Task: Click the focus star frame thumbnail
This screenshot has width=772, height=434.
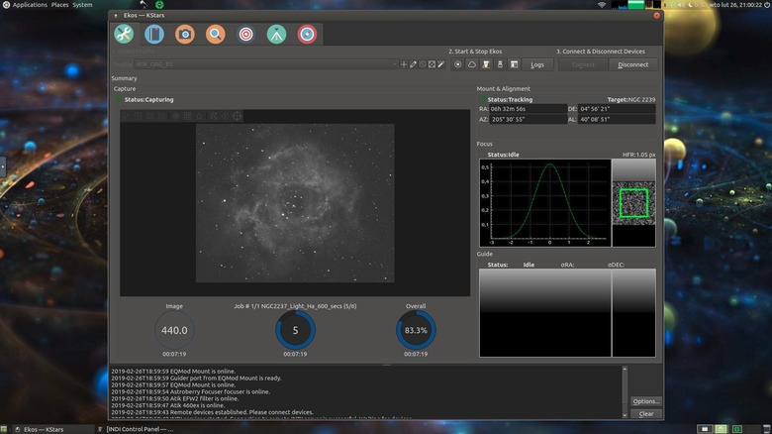Action: pos(632,203)
